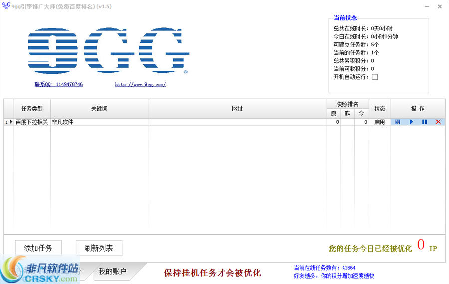
Task: Save the 非凡软件 task row
Action: click(x=398, y=122)
